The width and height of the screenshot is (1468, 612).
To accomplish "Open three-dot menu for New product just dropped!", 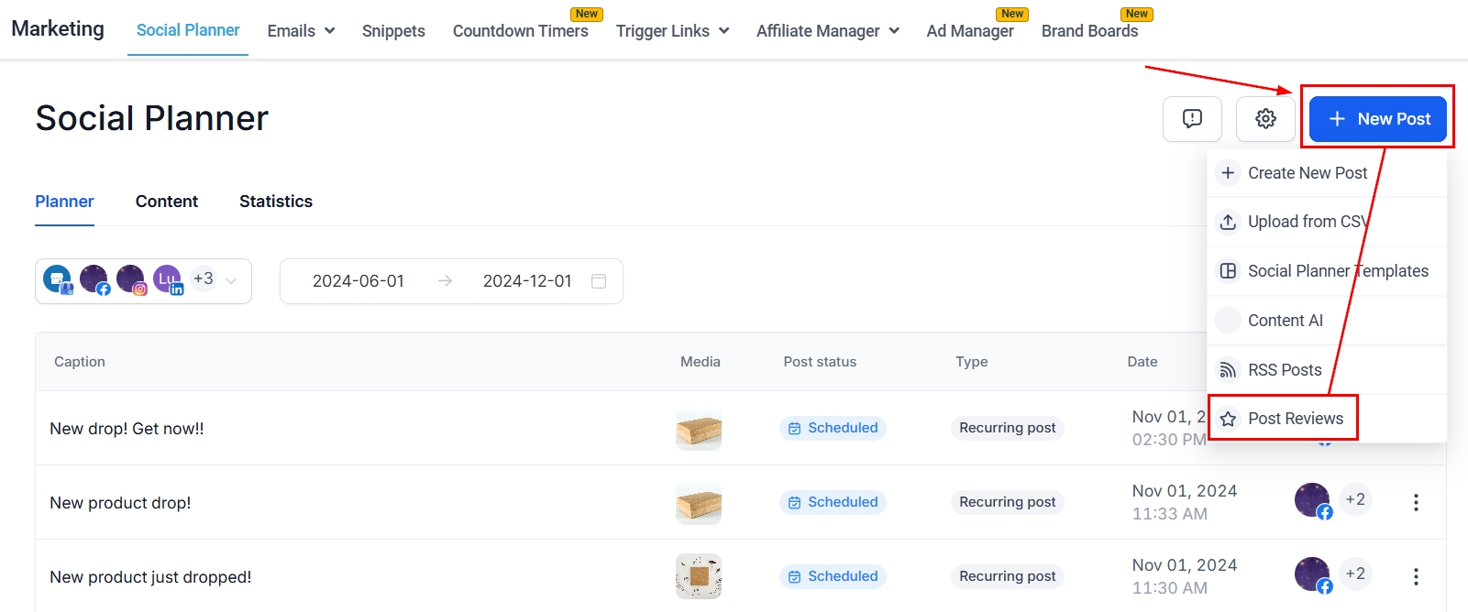I will 1416,576.
